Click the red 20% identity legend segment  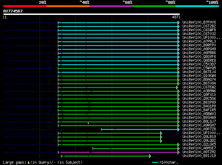click(25, 6)
